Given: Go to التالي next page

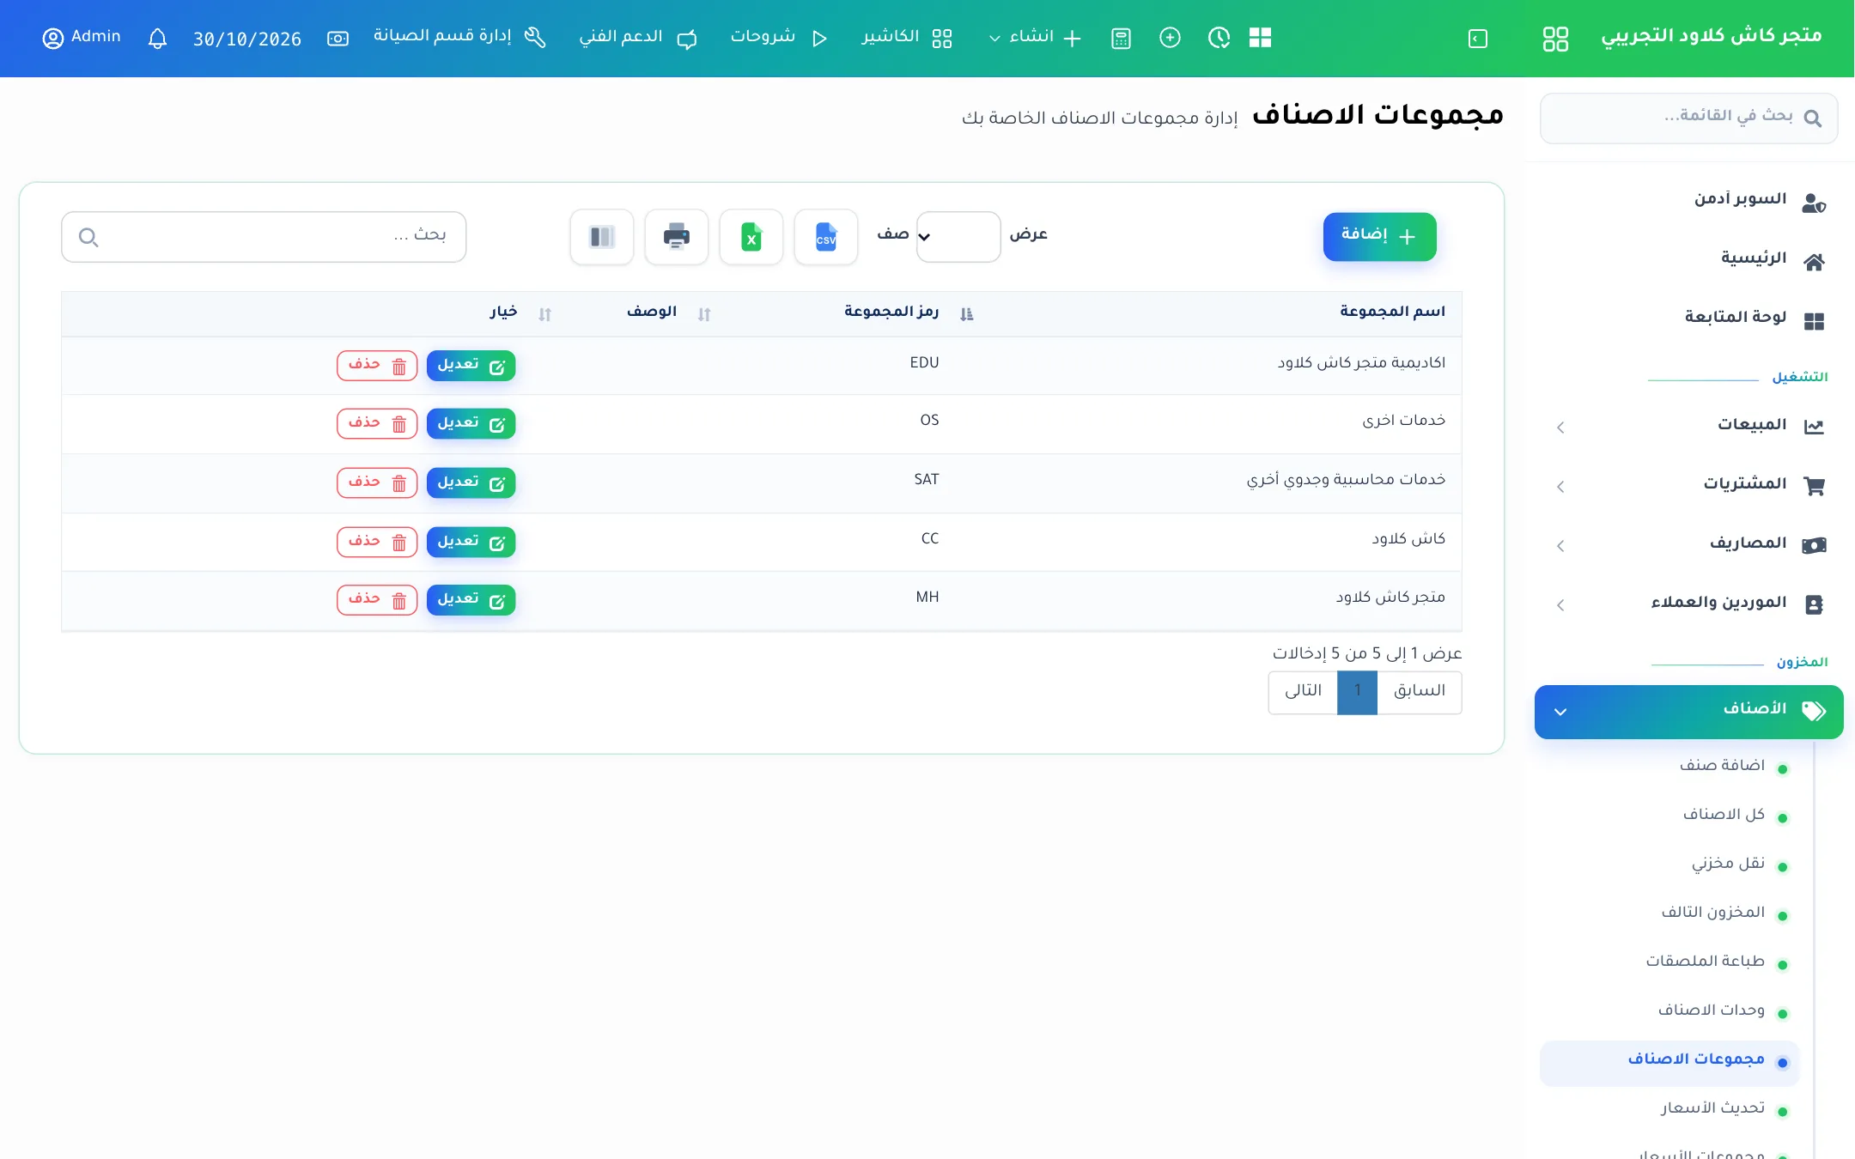Looking at the screenshot, I should click(x=1303, y=692).
